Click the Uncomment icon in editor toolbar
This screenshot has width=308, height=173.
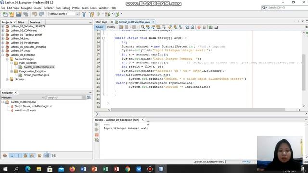click(216, 27)
